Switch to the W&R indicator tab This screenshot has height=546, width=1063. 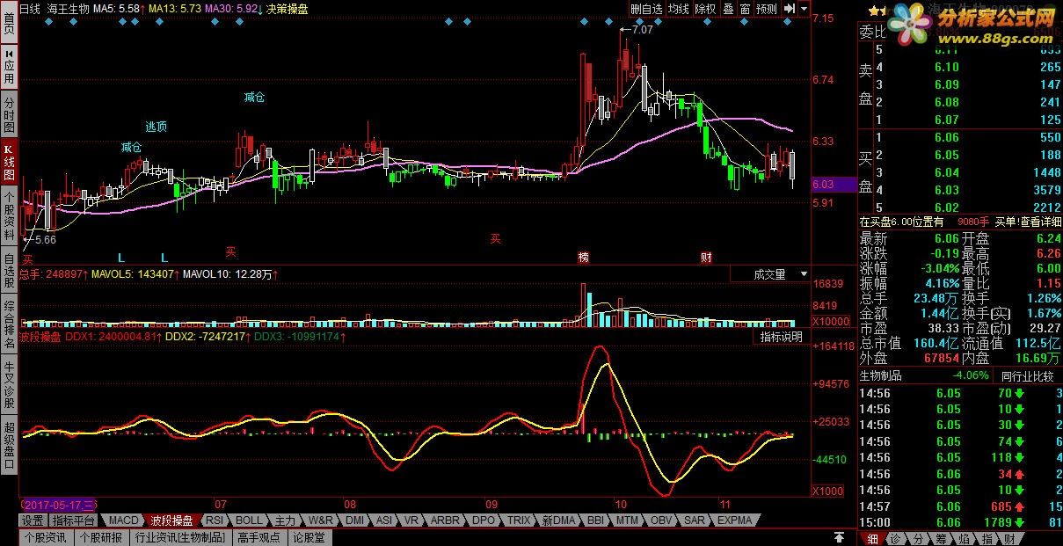click(321, 521)
